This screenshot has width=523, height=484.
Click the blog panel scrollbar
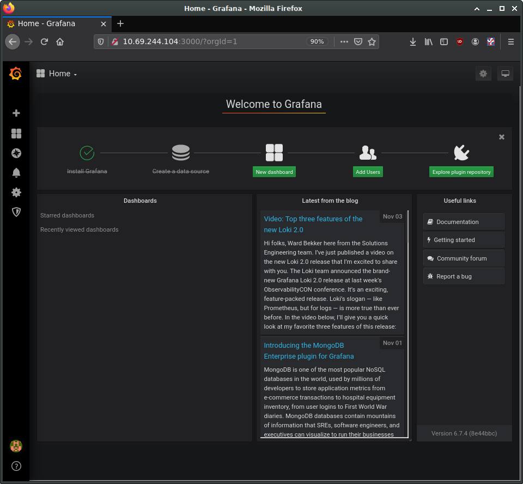pos(408,323)
